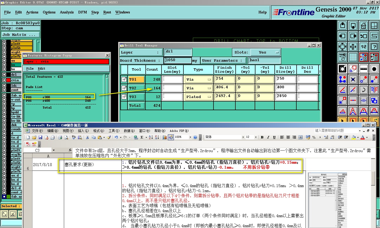Image resolution: width=380 pixels, height=228 pixels.
Task: Toggle checkbox next to drl layer
Action: coord(4,75)
